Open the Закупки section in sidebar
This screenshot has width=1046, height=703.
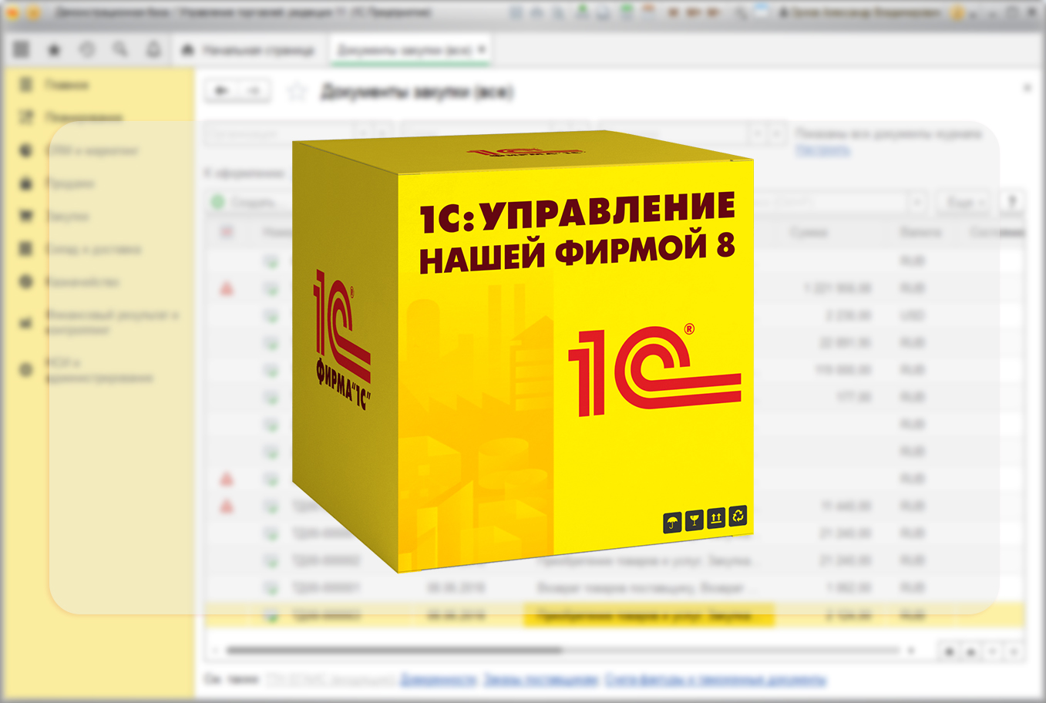68,217
